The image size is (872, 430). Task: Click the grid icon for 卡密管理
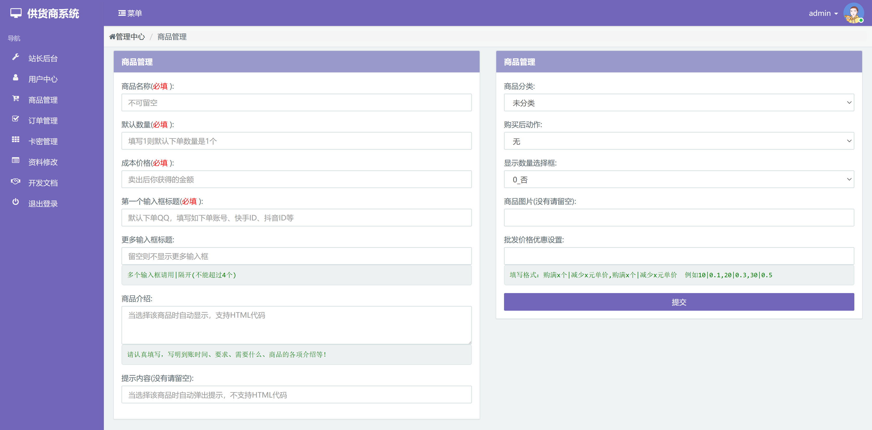pyautogui.click(x=16, y=140)
